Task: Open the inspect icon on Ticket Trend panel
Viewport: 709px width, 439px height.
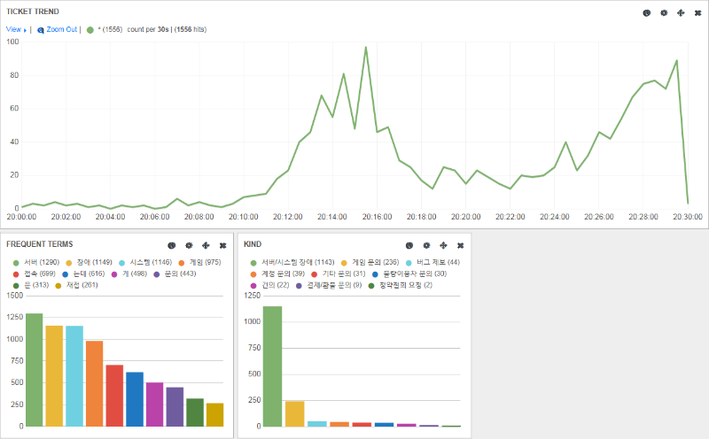Action: (647, 13)
